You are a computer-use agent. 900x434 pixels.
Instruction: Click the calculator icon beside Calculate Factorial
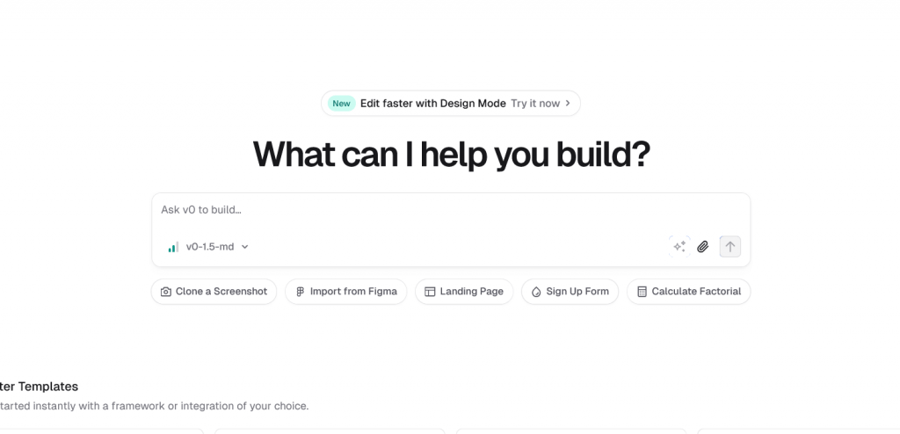coord(642,292)
